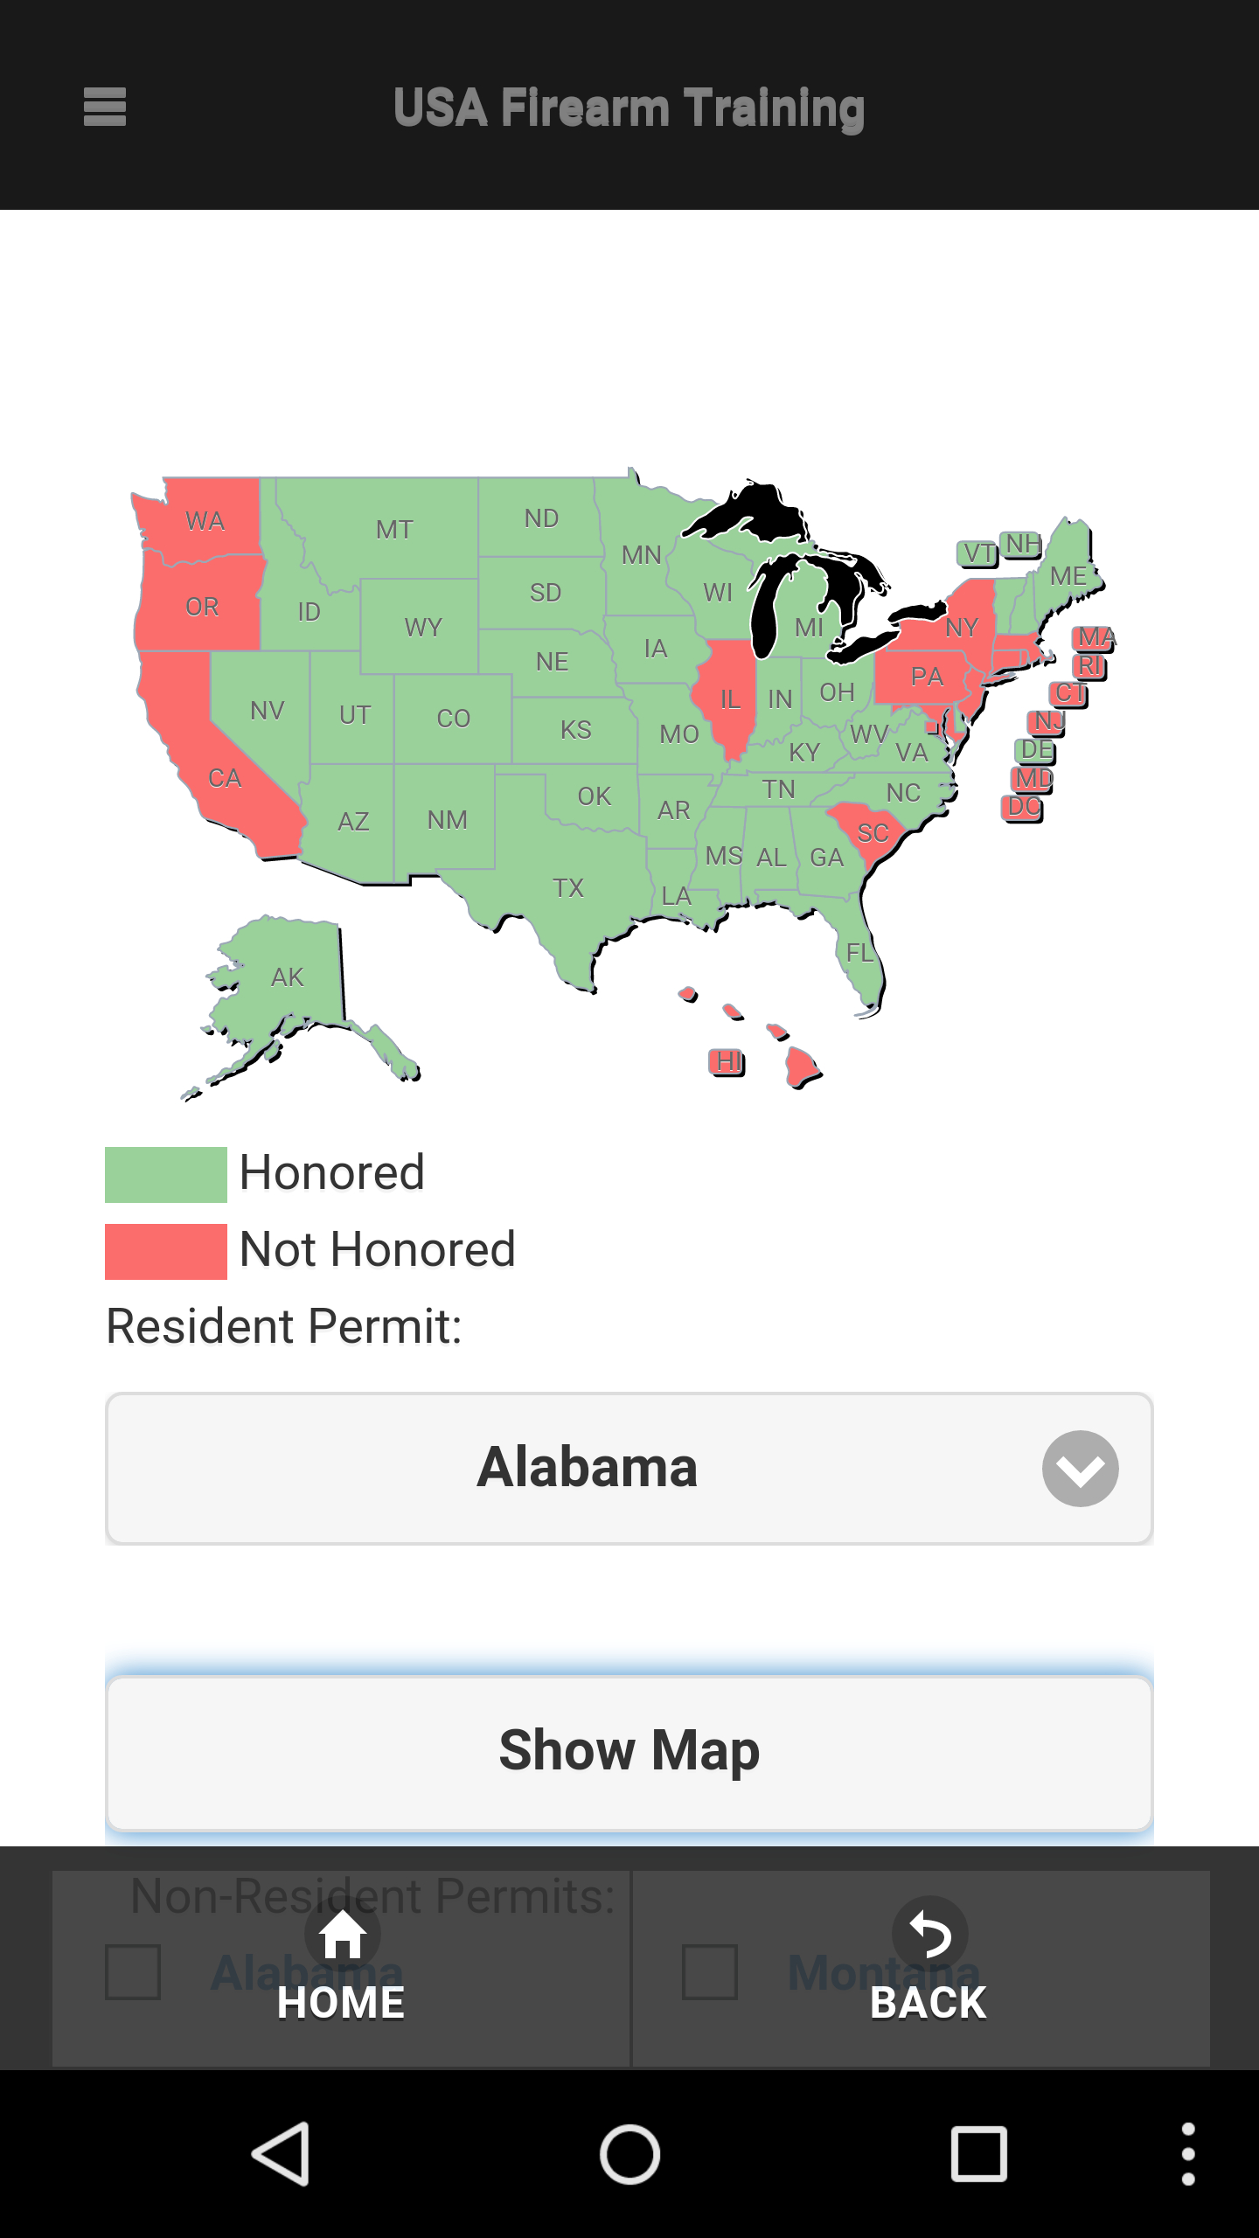1259x2238 pixels.
Task: Click the dropdown chevron arrow circle
Action: tap(1080, 1469)
